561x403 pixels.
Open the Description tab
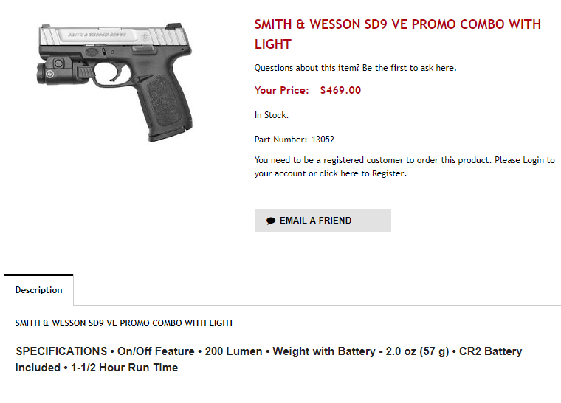tap(38, 290)
